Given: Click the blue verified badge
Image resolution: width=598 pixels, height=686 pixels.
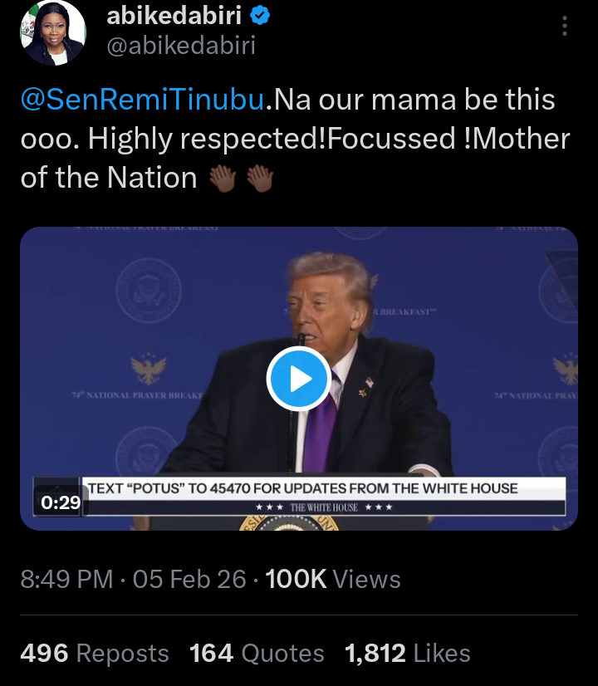Looking at the screenshot, I should [x=256, y=17].
